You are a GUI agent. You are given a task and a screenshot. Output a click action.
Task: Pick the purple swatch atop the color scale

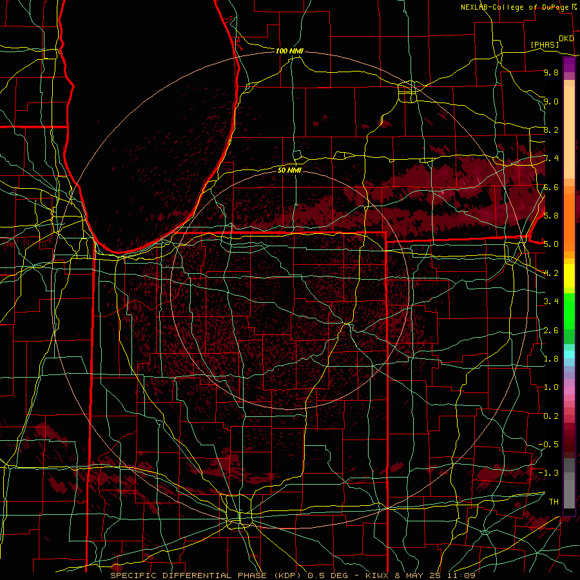[x=569, y=65]
